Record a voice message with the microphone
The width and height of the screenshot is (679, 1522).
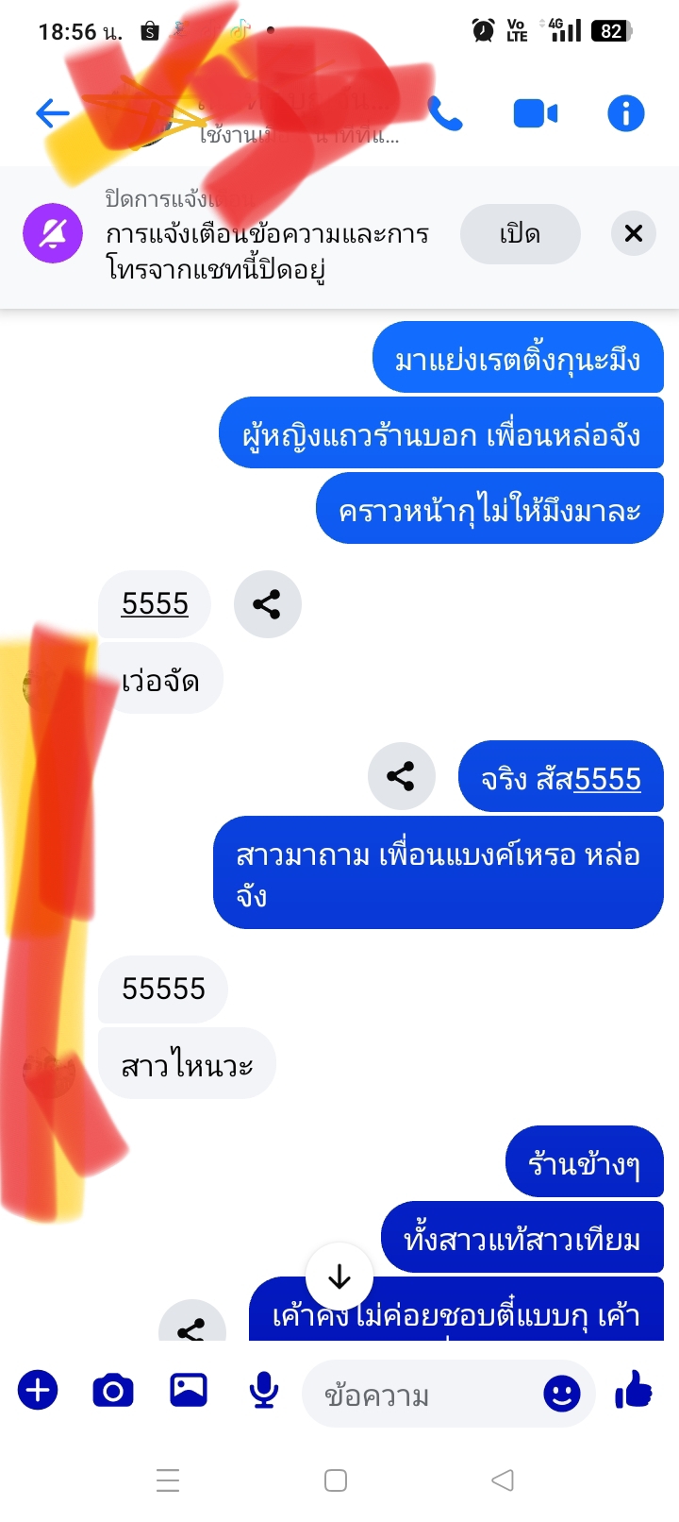(x=264, y=1390)
